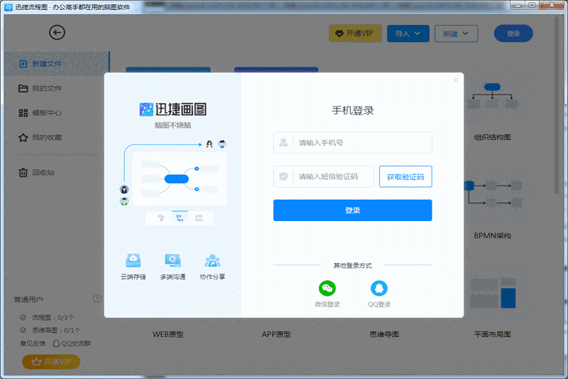Click the WEB原型 template label
Image resolution: width=568 pixels, height=379 pixels.
tap(168, 334)
